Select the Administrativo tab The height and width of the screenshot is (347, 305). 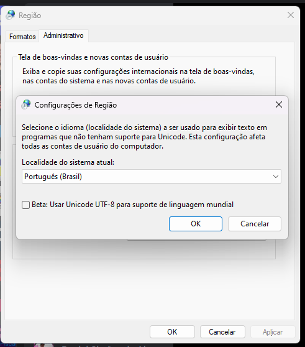click(x=63, y=35)
